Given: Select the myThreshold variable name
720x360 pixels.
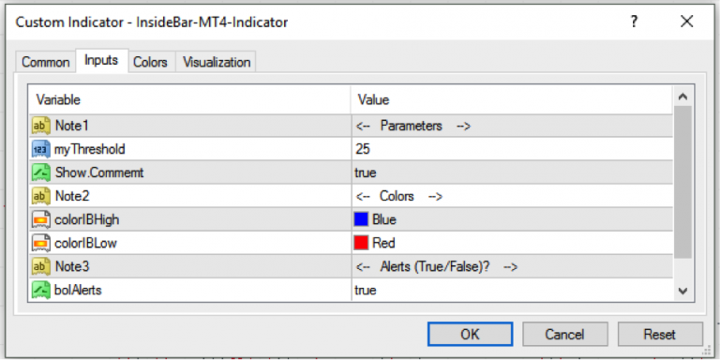Looking at the screenshot, I should [x=90, y=150].
